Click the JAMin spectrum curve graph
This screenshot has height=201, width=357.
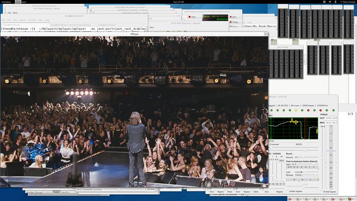coord(293,129)
